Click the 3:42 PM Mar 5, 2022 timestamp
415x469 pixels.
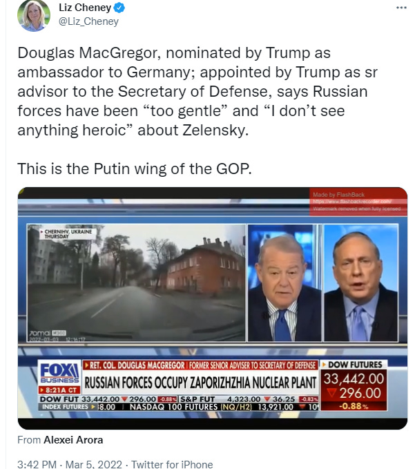click(x=70, y=464)
